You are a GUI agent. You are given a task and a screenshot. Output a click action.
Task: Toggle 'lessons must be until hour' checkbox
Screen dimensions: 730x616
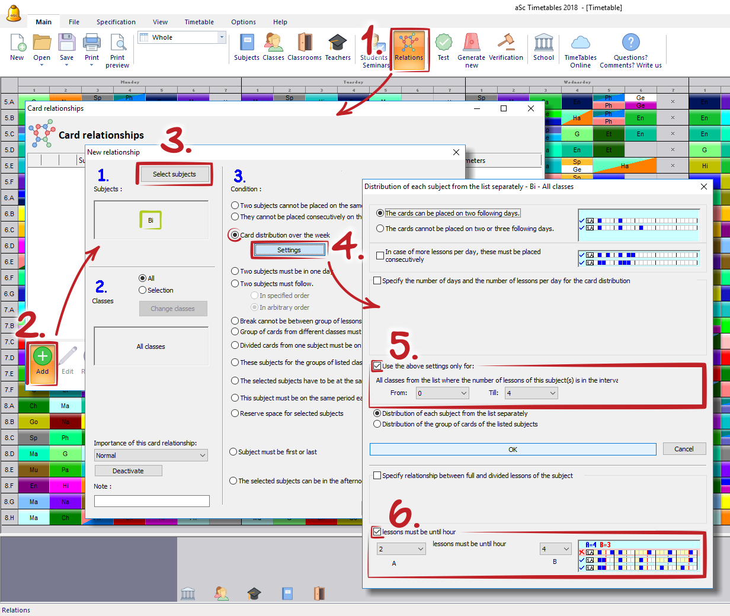click(x=377, y=532)
